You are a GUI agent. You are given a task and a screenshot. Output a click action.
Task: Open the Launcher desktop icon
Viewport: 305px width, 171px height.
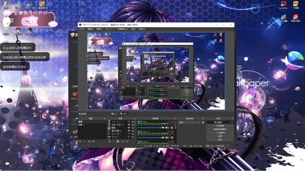[284, 5]
